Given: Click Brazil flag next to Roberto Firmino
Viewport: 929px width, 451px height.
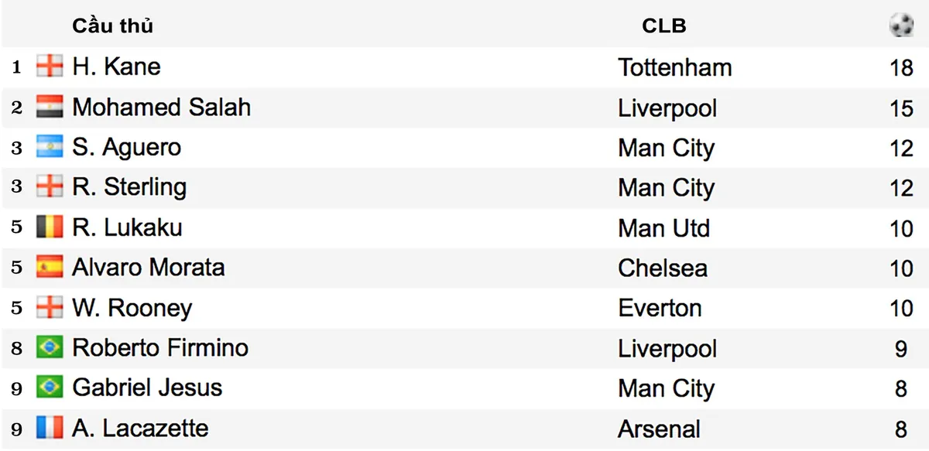Looking at the screenshot, I should [50, 348].
